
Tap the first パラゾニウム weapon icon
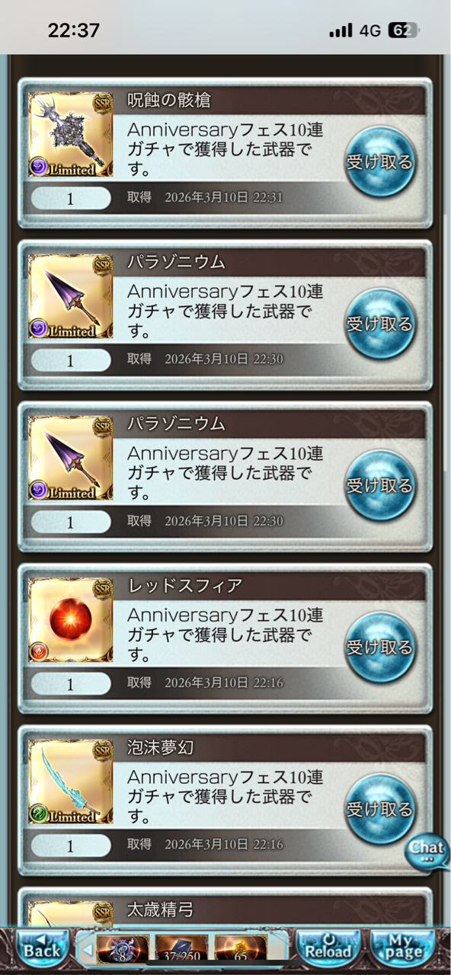point(71,296)
